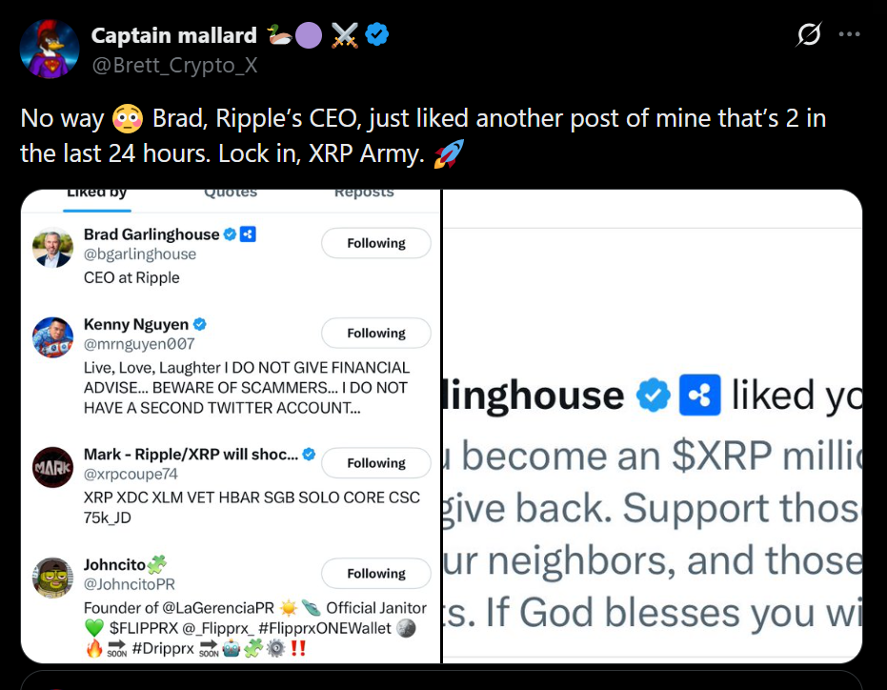Open the three-dot more options menu

pos(849,35)
